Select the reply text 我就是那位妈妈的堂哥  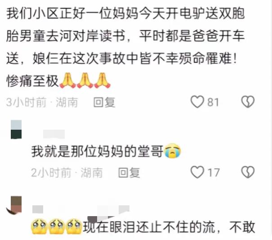point(97,151)
